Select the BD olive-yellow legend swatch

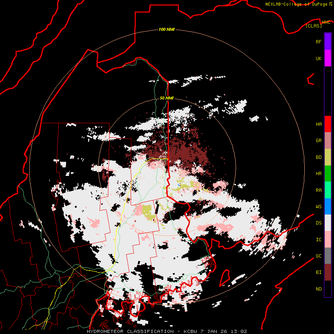(328, 157)
